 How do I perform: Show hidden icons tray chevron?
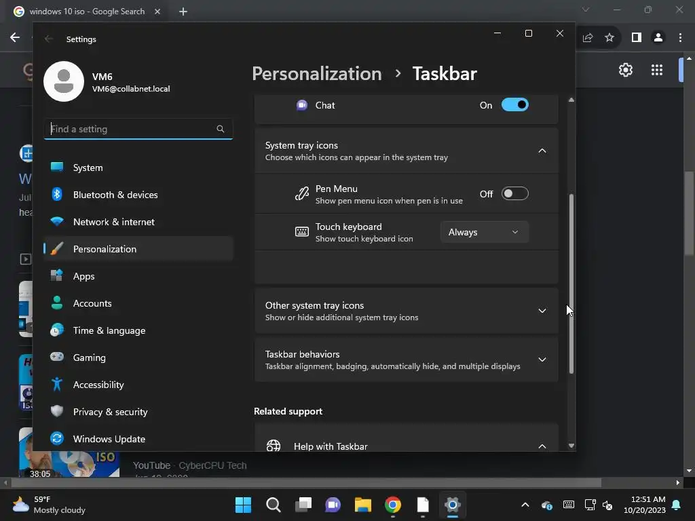tap(525, 505)
